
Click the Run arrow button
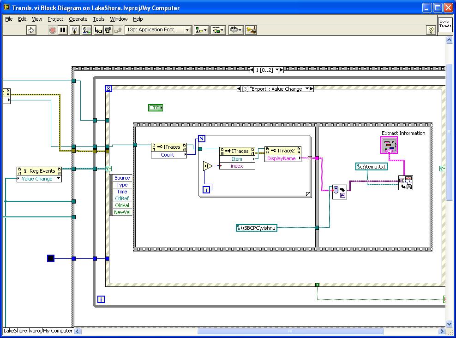tap(31, 30)
